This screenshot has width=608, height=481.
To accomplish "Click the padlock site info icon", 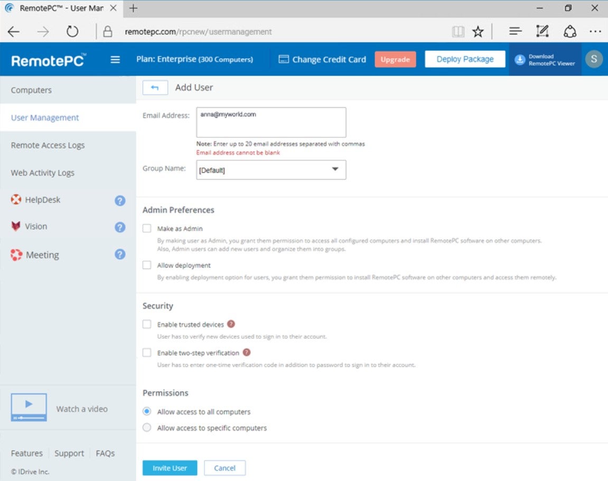I will pyautogui.click(x=108, y=31).
